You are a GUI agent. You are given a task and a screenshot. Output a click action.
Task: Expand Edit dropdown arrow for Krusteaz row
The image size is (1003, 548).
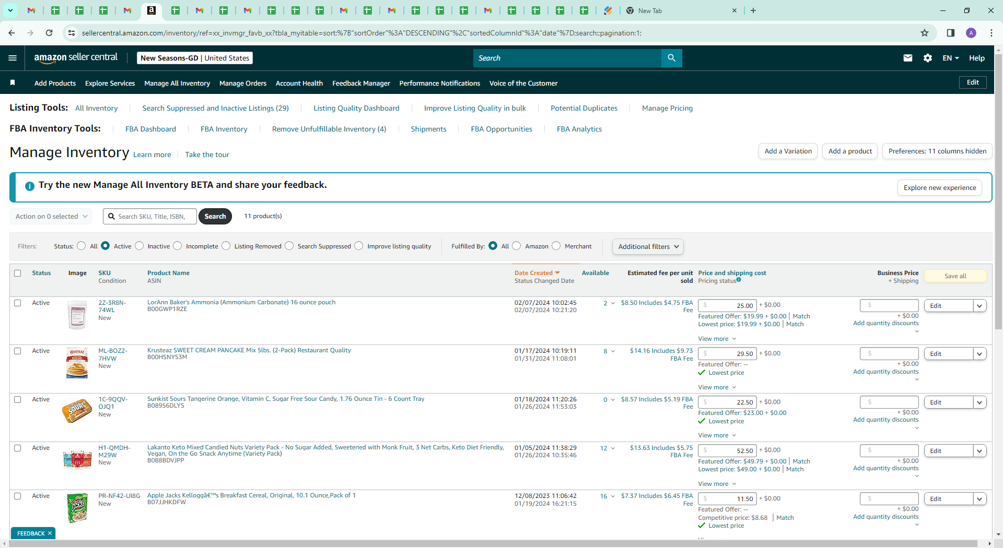979,354
